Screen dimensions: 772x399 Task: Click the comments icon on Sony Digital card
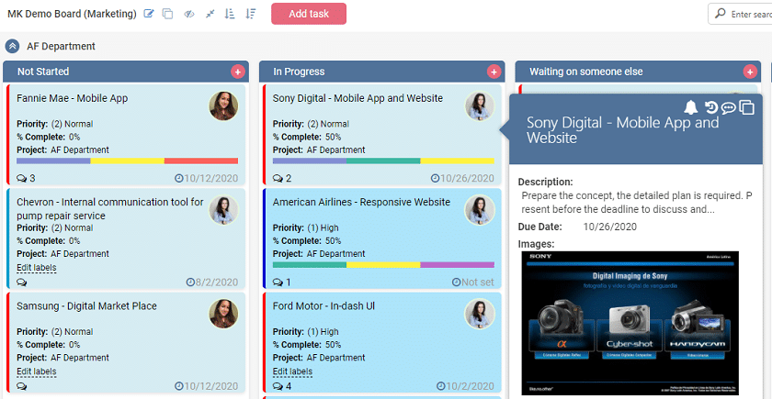pos(278,178)
